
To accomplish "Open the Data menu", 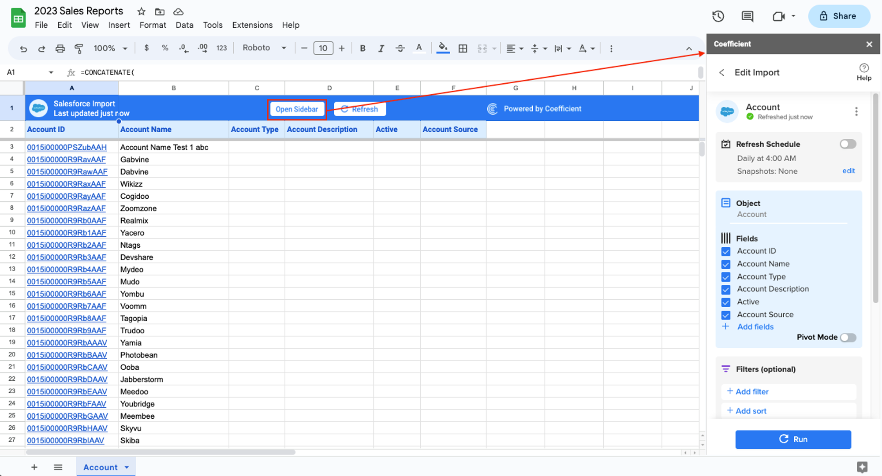I will coord(184,25).
